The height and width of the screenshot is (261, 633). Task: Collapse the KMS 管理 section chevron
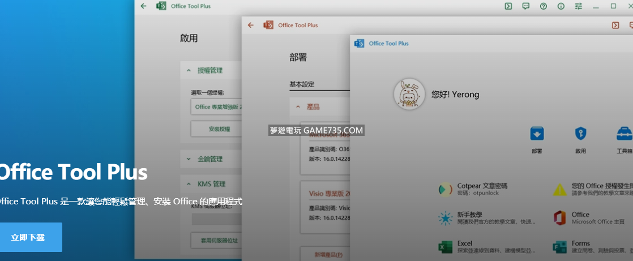click(x=189, y=184)
